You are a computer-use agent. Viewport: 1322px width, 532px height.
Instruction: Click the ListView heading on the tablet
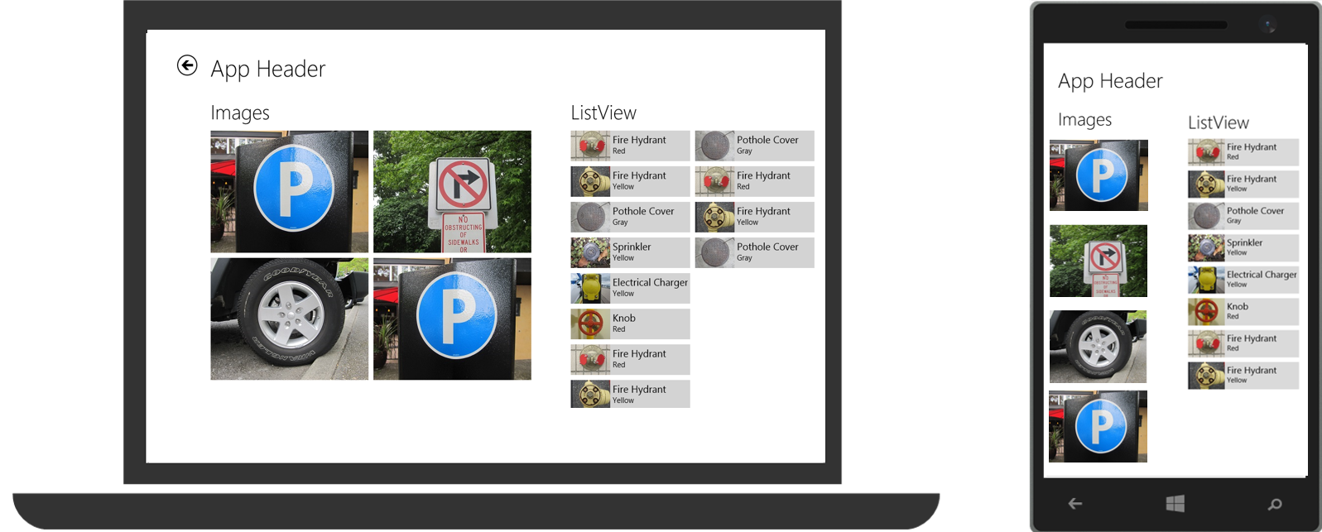coord(603,113)
